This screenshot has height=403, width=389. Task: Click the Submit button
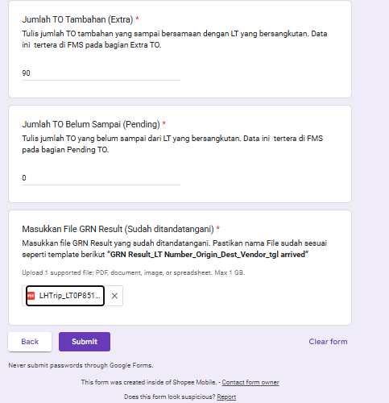click(85, 342)
